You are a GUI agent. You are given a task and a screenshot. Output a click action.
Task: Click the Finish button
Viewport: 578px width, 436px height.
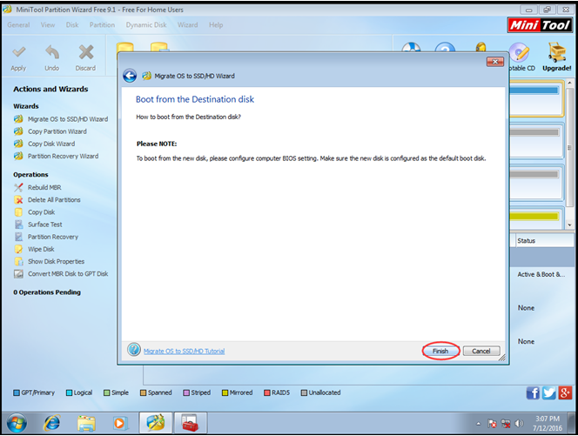[440, 351]
